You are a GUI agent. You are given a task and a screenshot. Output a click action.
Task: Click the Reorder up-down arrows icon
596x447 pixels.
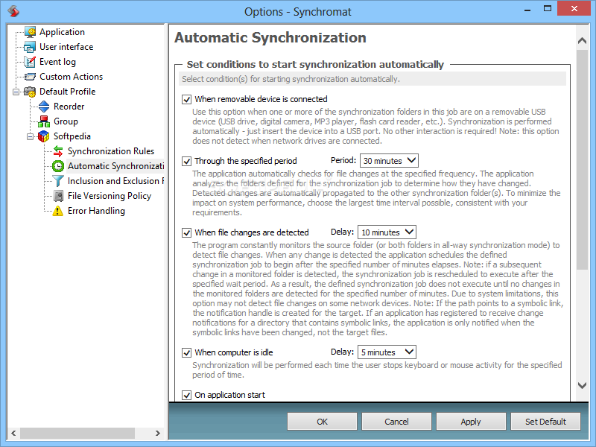44,107
